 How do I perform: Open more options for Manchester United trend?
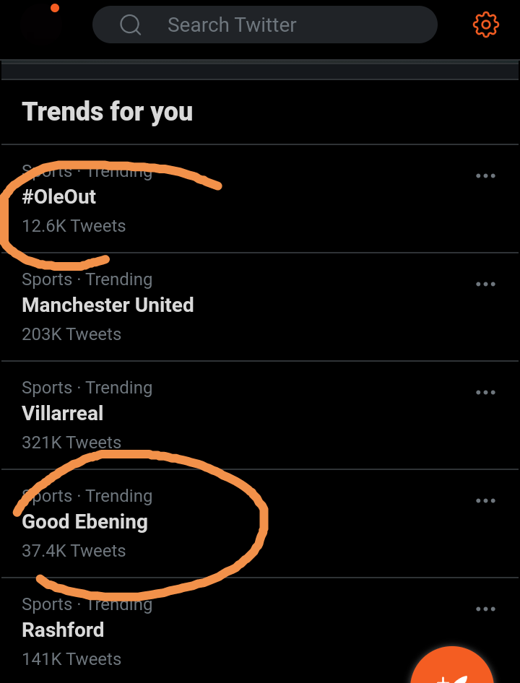click(485, 284)
